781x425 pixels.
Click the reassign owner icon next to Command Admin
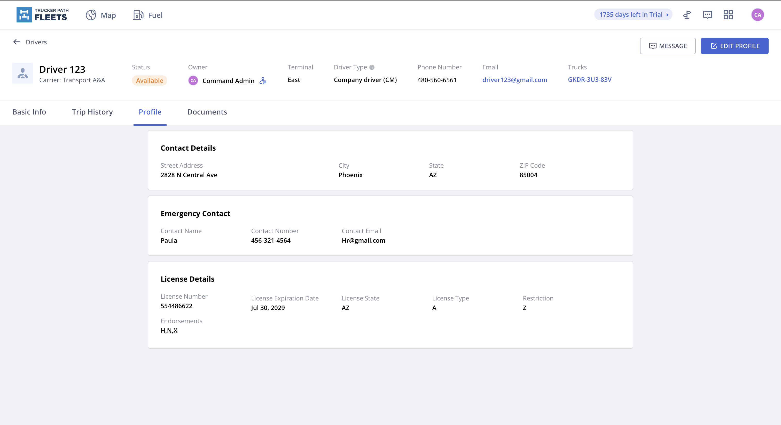tap(263, 80)
